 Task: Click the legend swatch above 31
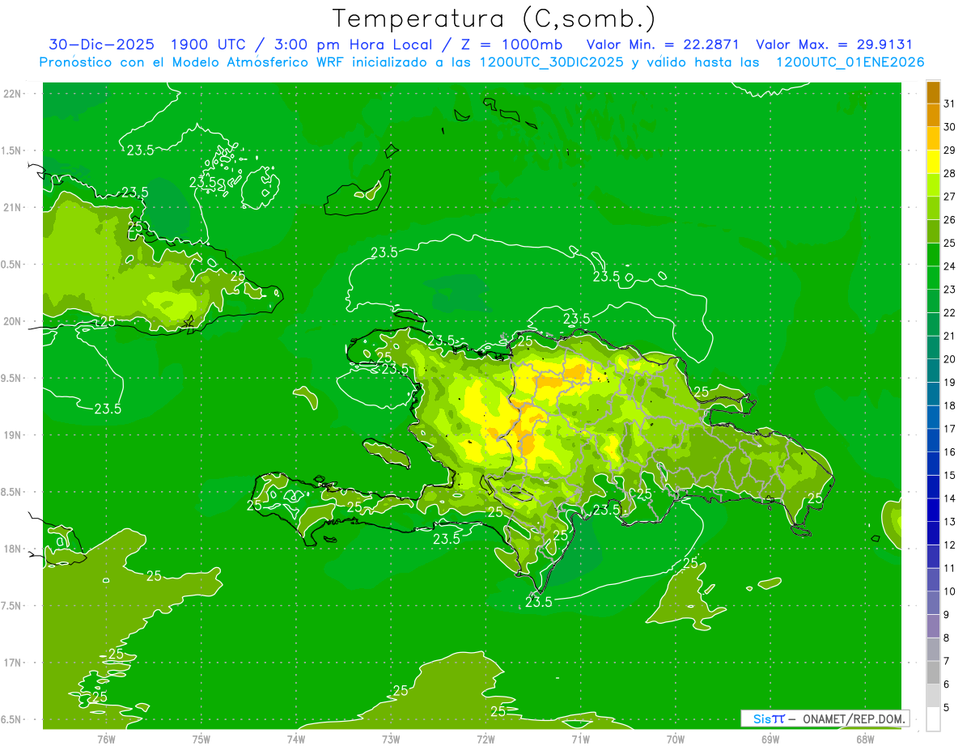933,92
